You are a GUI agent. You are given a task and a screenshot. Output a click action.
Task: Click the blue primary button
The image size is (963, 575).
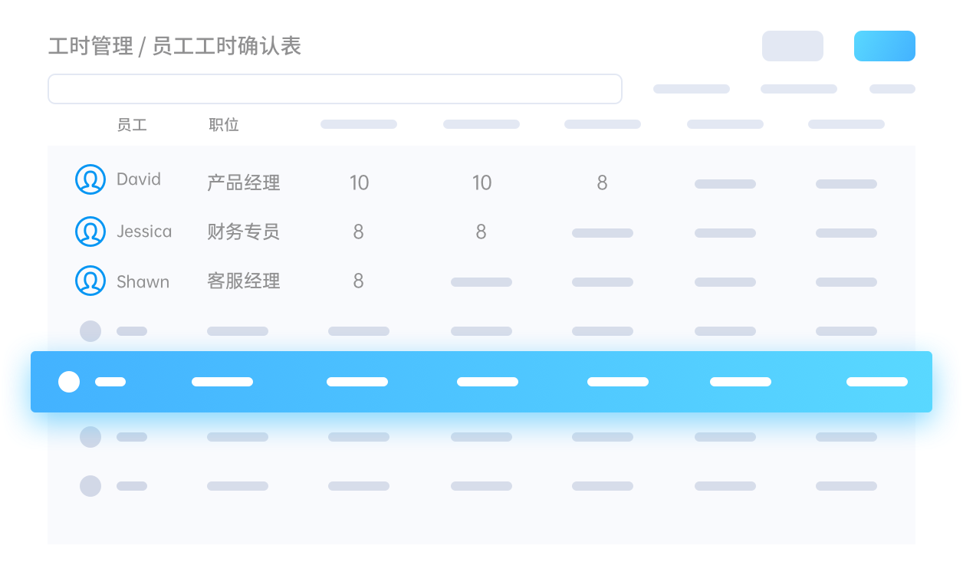coord(884,46)
